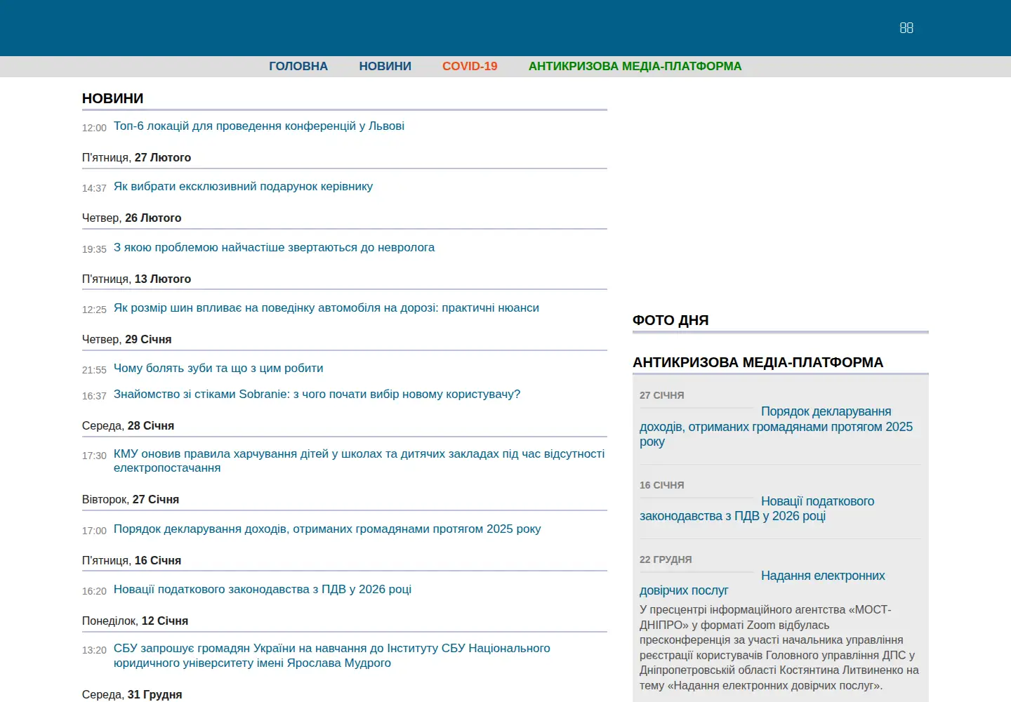1011x702 pixels.
Task: Open article Як вибрати ексклюзивний подарунок керівнику
Action: click(x=243, y=187)
